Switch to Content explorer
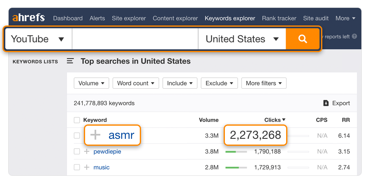This screenshot has height=184, width=370. tap(175, 18)
